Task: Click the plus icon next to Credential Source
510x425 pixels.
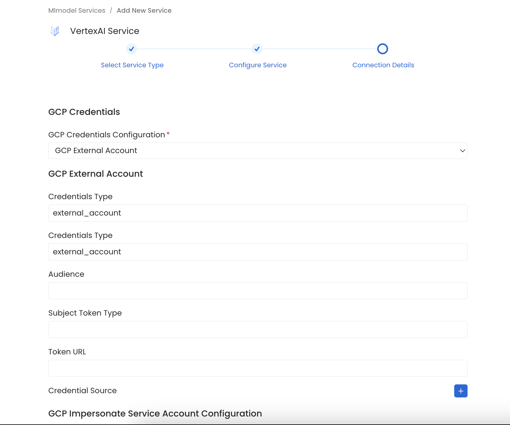Action: click(461, 391)
